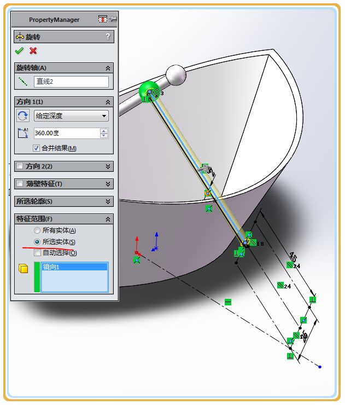Pin the PropertyManager panel
This screenshot has height=405, width=345.
(113, 19)
